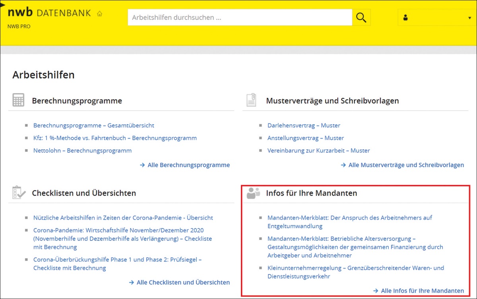The width and height of the screenshot is (477, 299).
Task: Click the people icon beside Infos für Mandanten
Action: click(253, 193)
